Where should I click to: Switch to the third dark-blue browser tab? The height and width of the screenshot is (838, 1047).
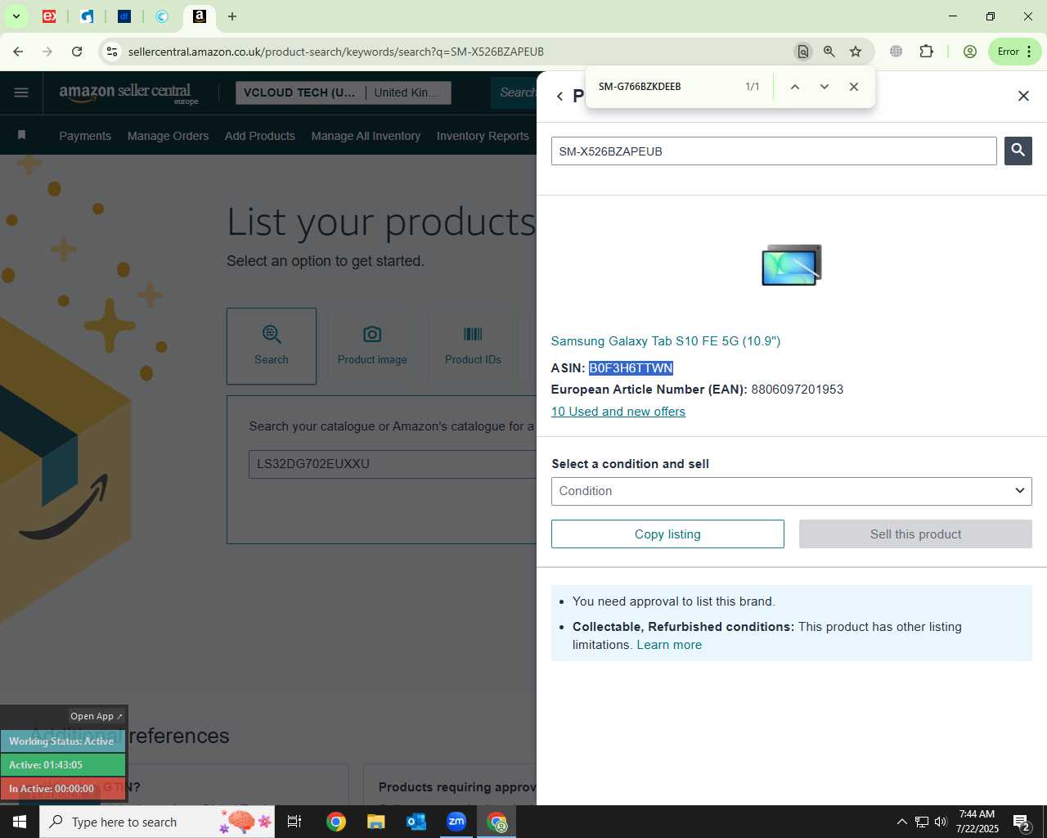click(124, 16)
